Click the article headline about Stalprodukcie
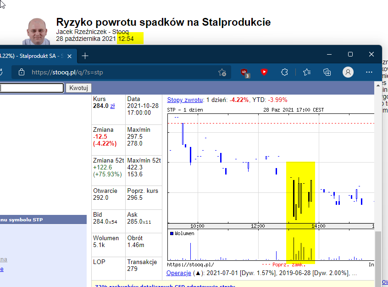This screenshot has height=287, width=388. 163,22
